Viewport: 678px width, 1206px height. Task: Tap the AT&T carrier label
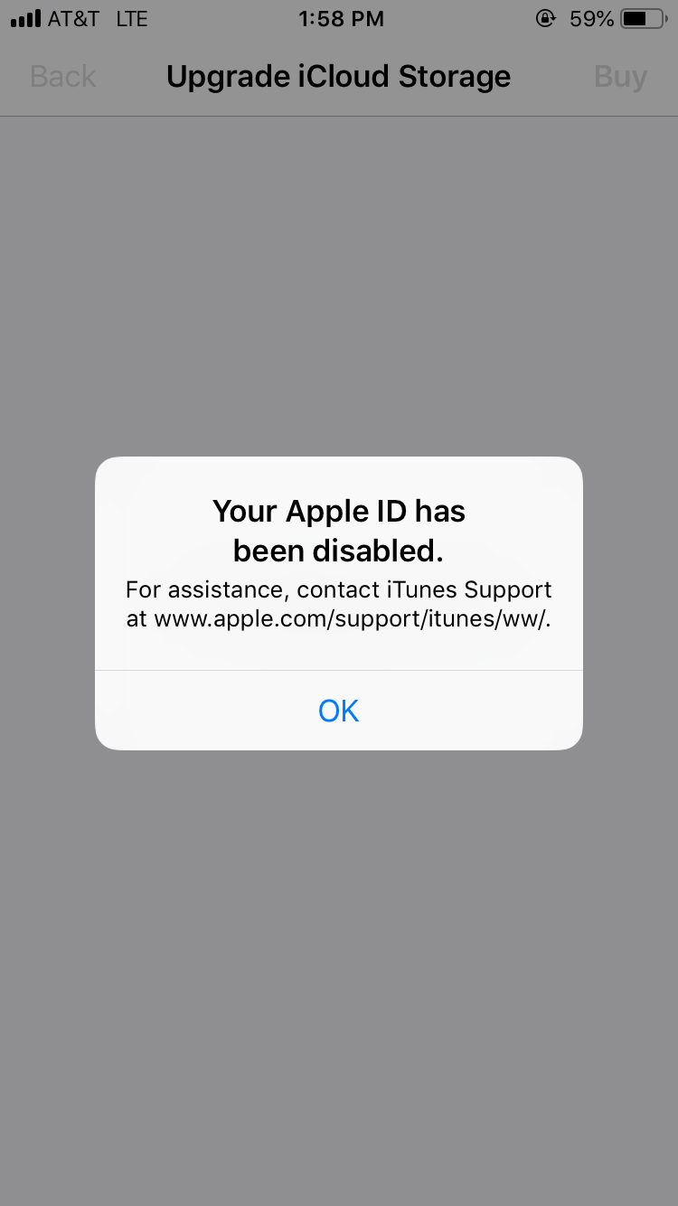(73, 19)
